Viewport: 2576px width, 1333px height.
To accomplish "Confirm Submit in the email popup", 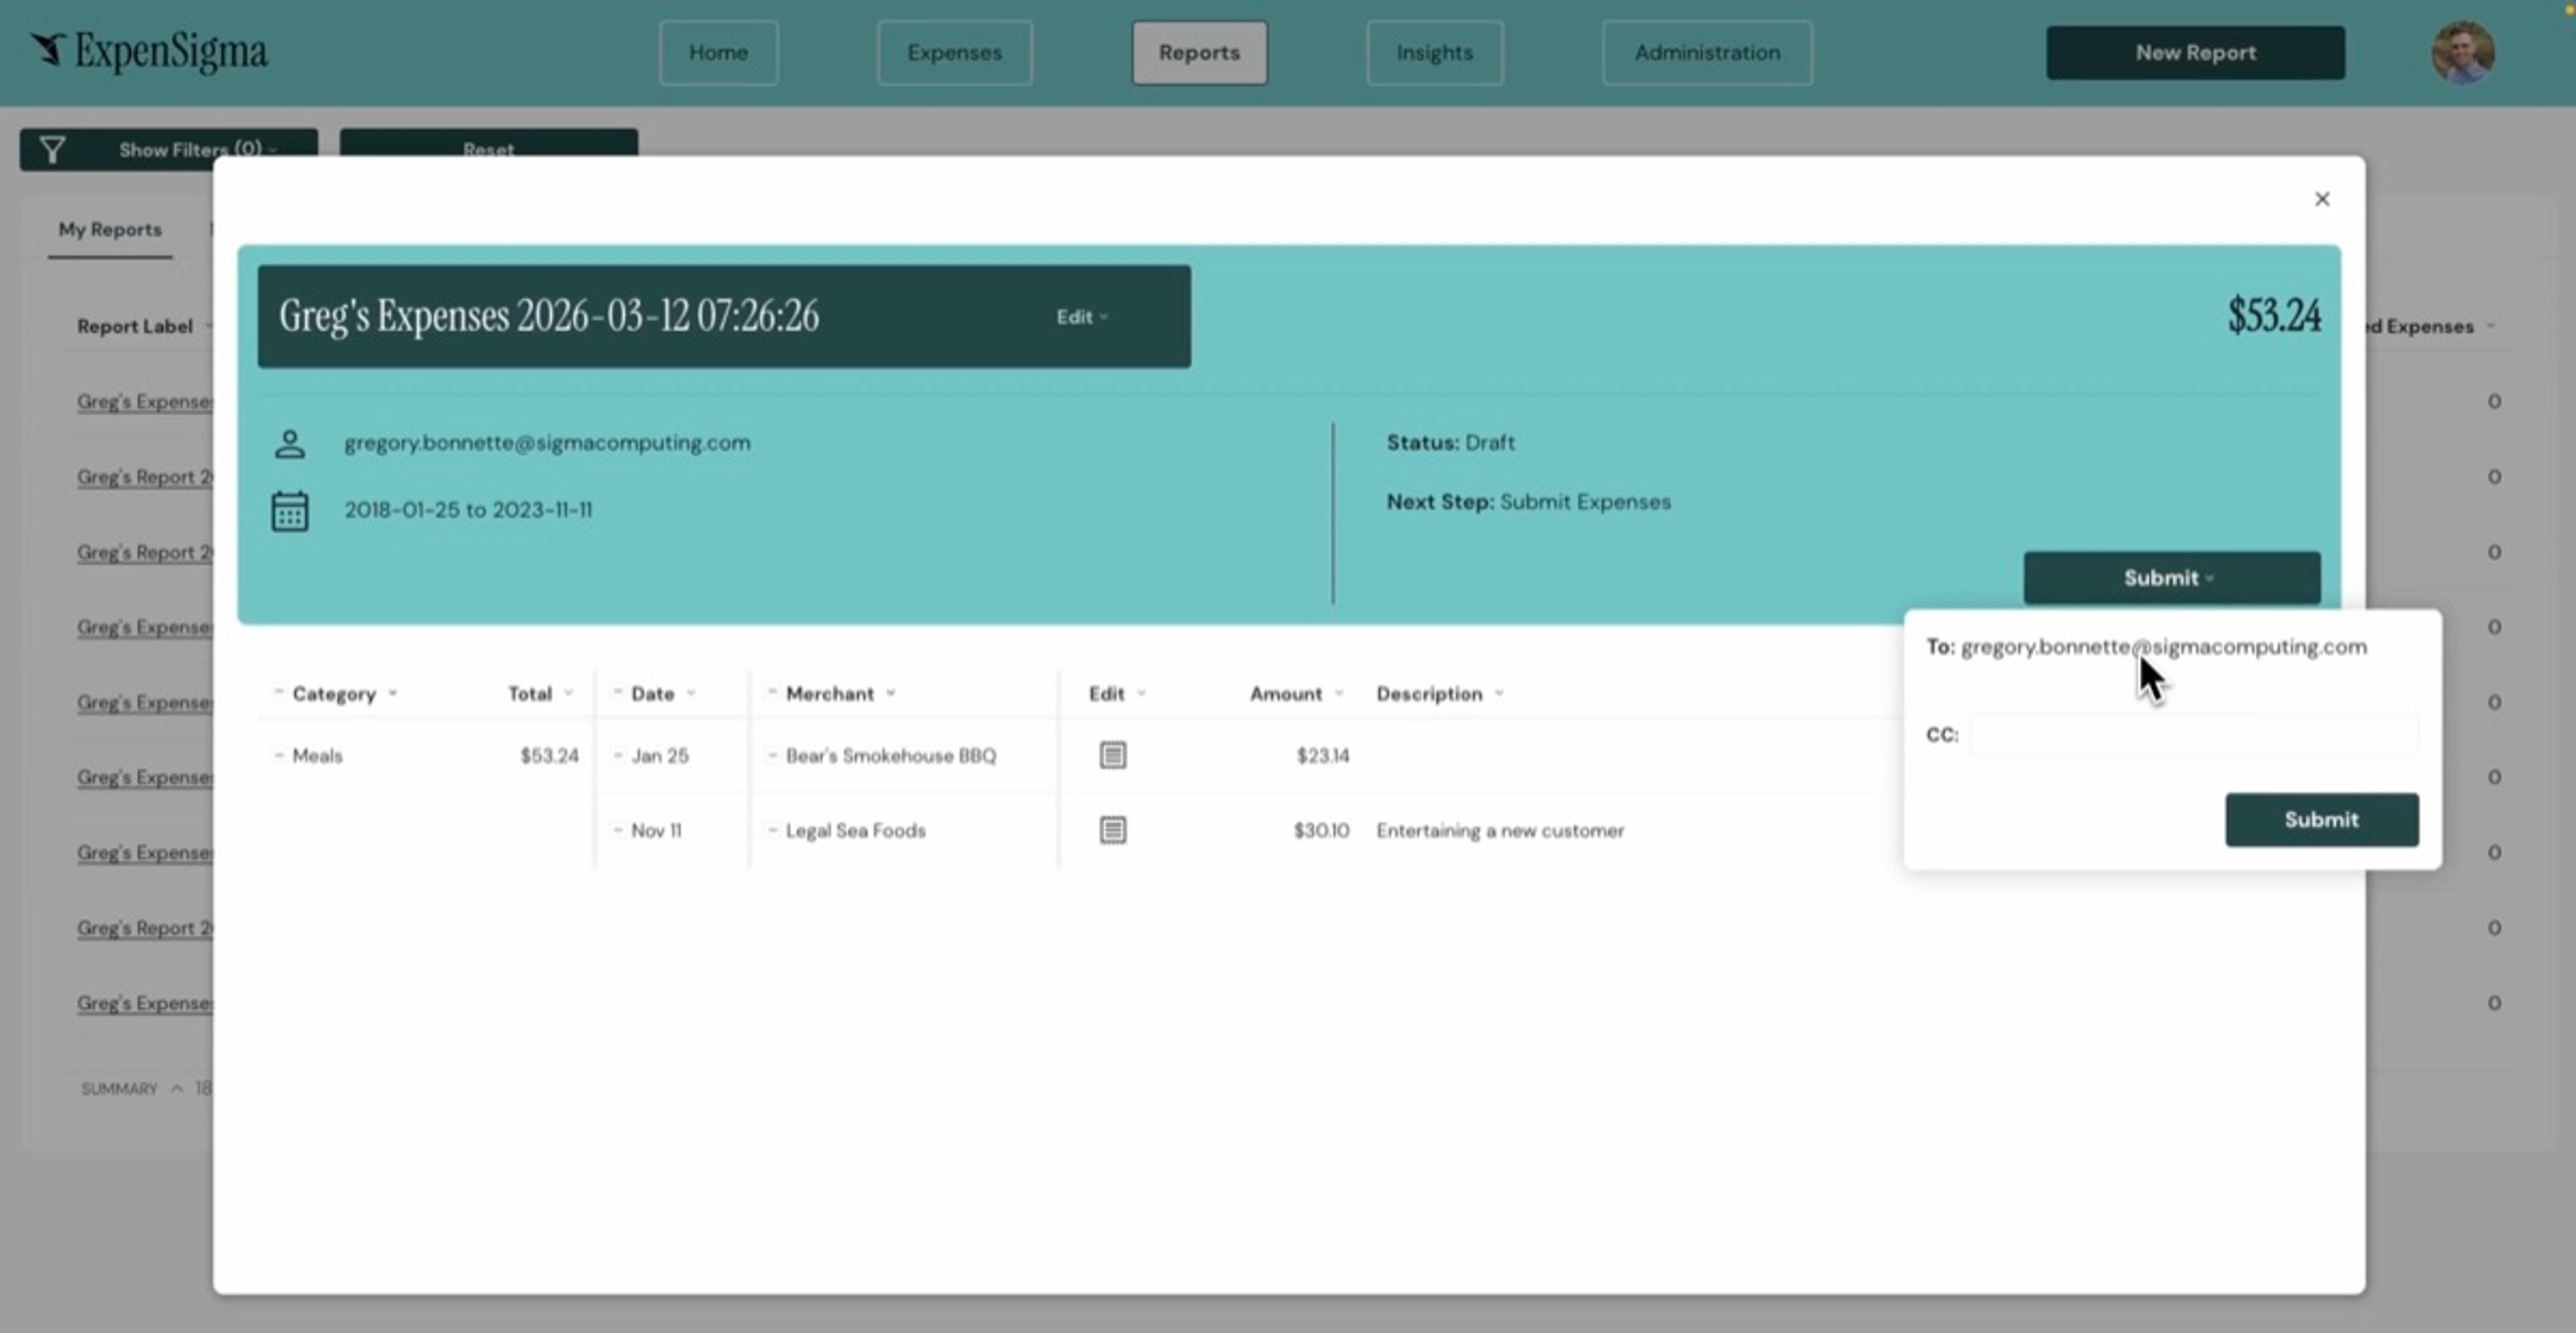I will [2321, 820].
